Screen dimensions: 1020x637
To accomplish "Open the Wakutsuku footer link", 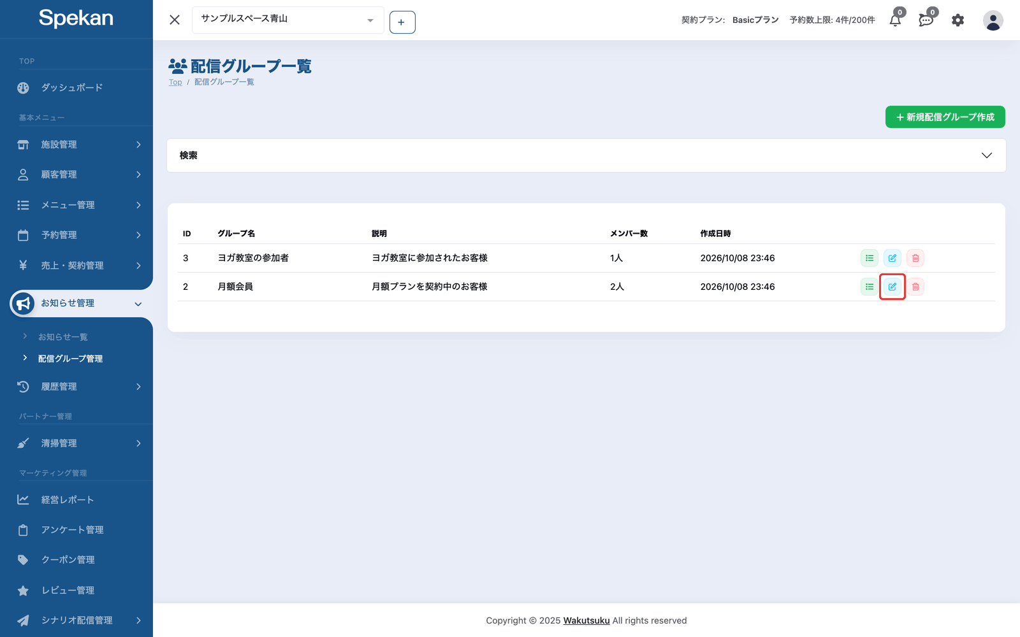I will coord(586,620).
